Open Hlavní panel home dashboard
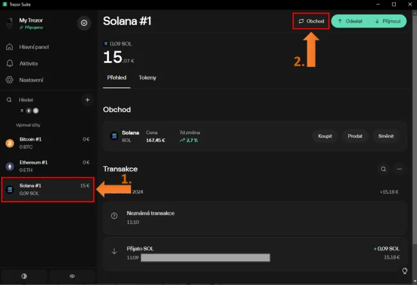 click(32, 47)
